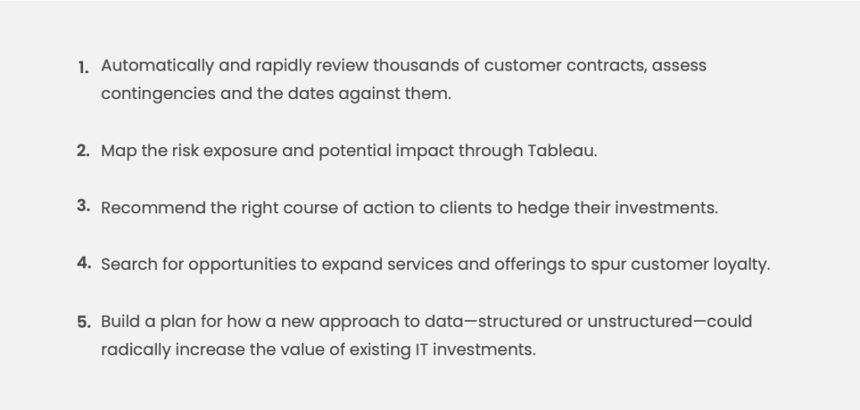Click the word 'Build' in item five

pyautogui.click(x=121, y=322)
